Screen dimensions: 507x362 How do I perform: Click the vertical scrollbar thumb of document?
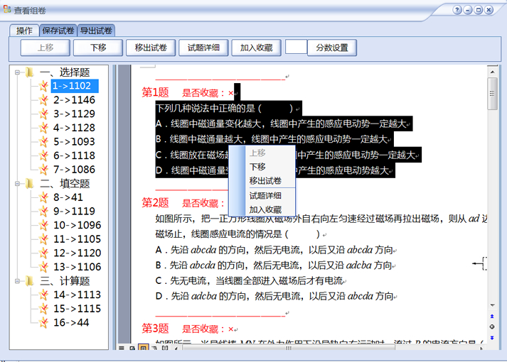coord(493,94)
